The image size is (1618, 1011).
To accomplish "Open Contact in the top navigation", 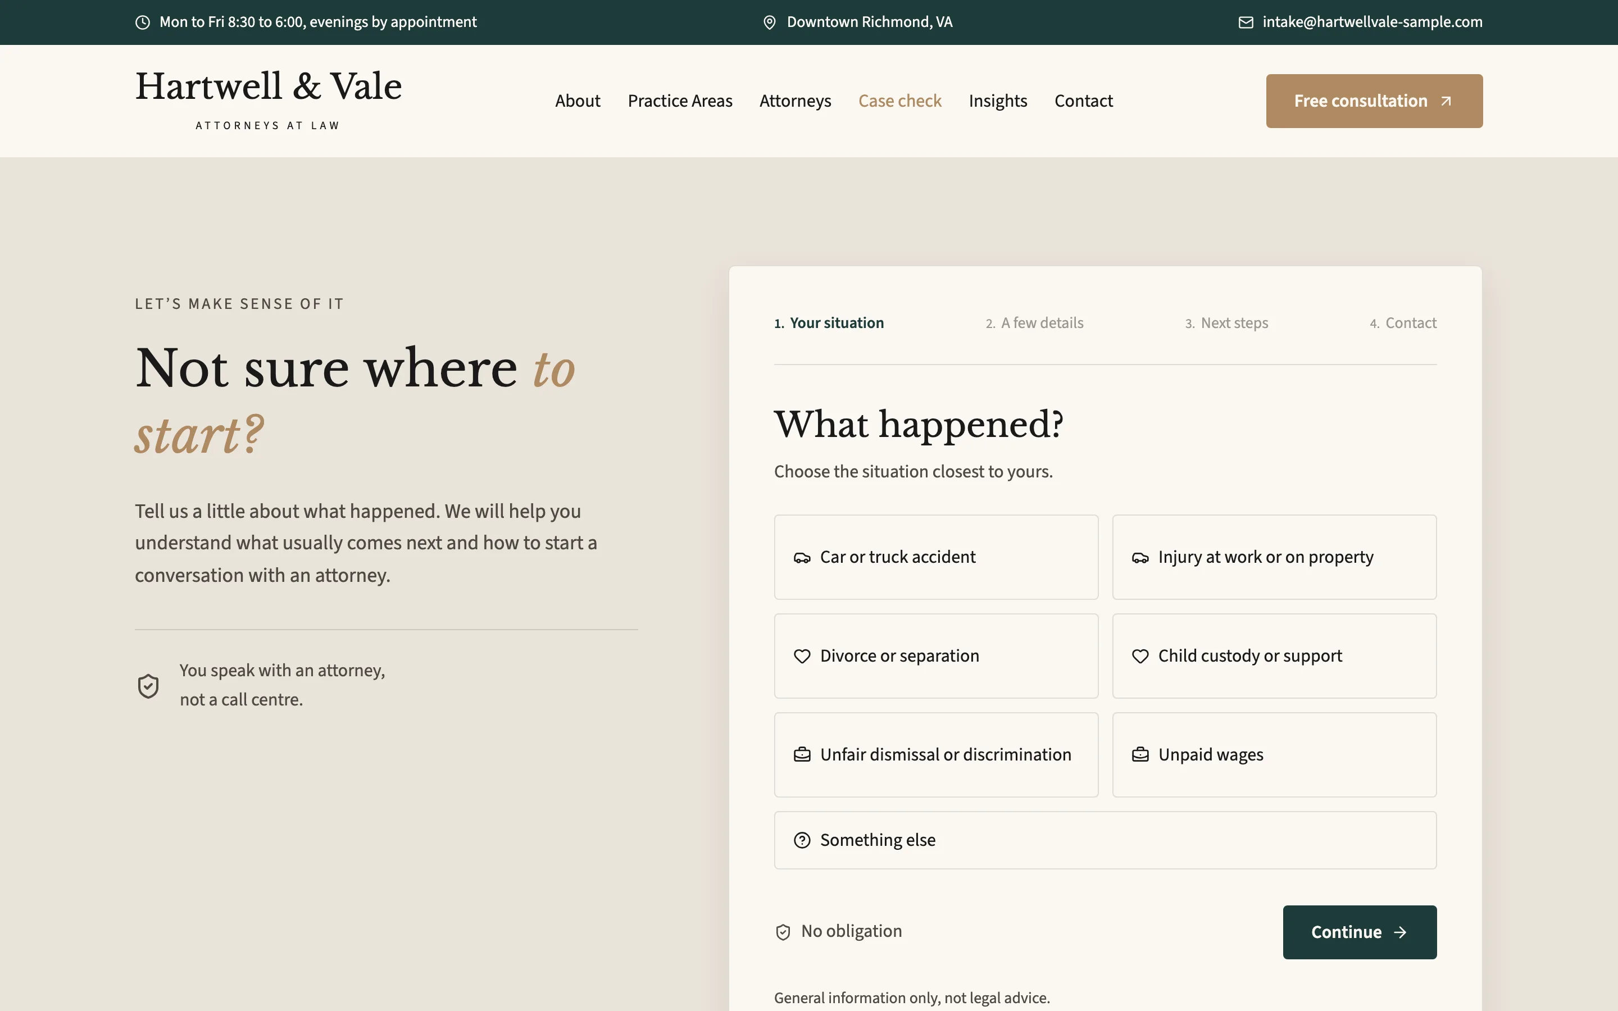I will coord(1084,101).
